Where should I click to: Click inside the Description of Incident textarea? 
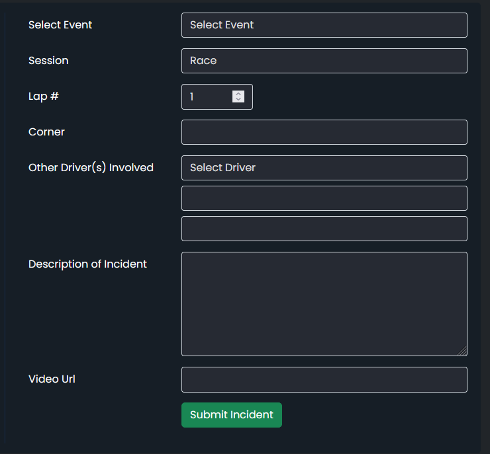[324, 304]
